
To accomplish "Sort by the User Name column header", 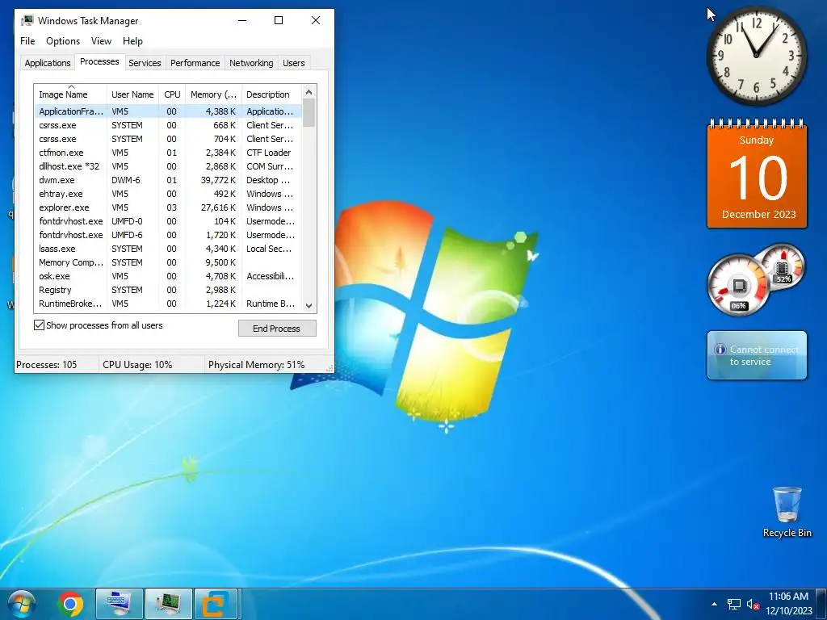I will pos(132,94).
